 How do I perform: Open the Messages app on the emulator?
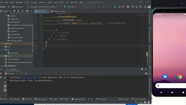[x=165, y=76]
